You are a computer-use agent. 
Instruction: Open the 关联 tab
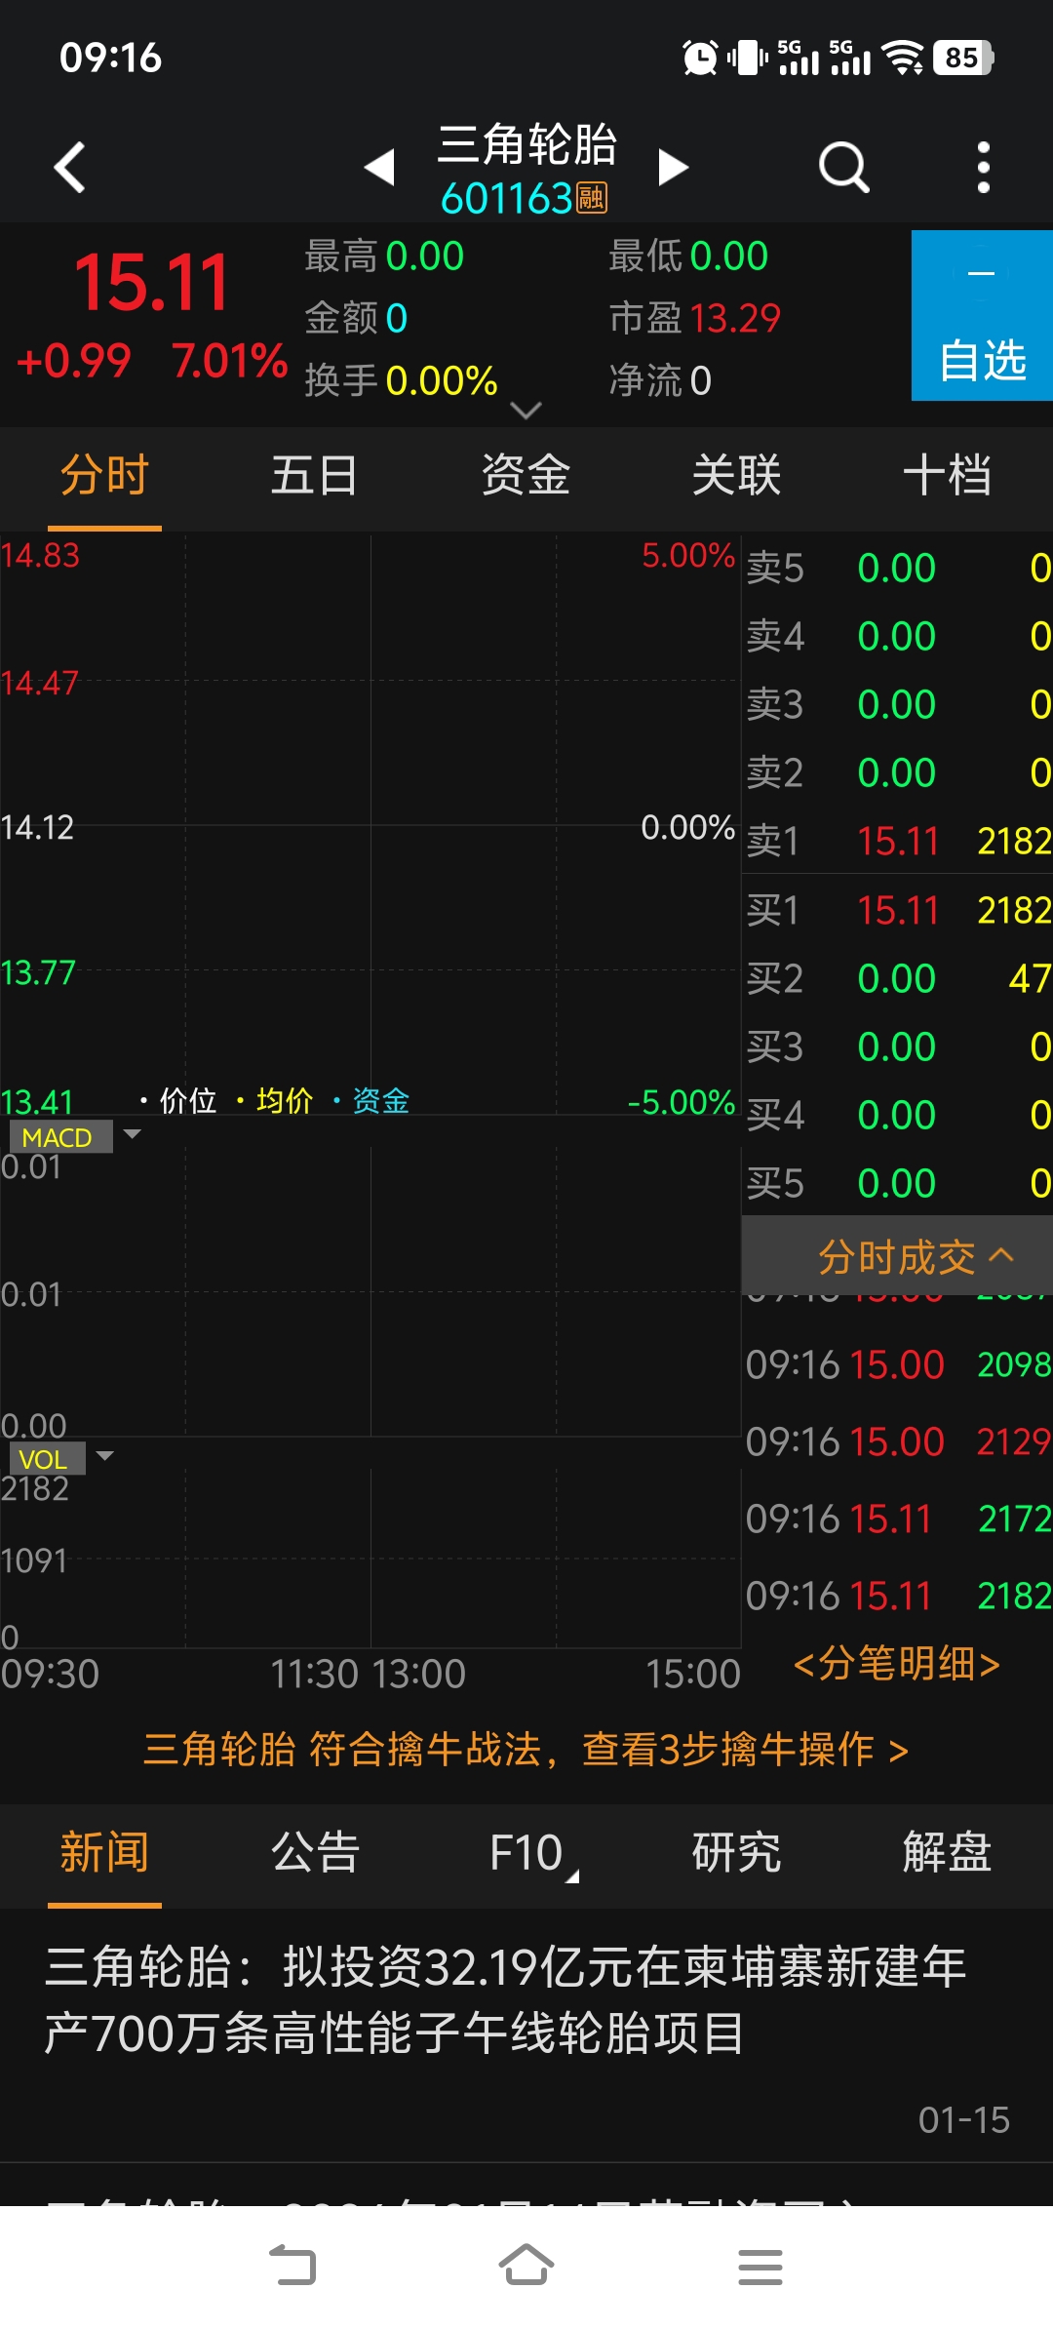[x=736, y=477]
